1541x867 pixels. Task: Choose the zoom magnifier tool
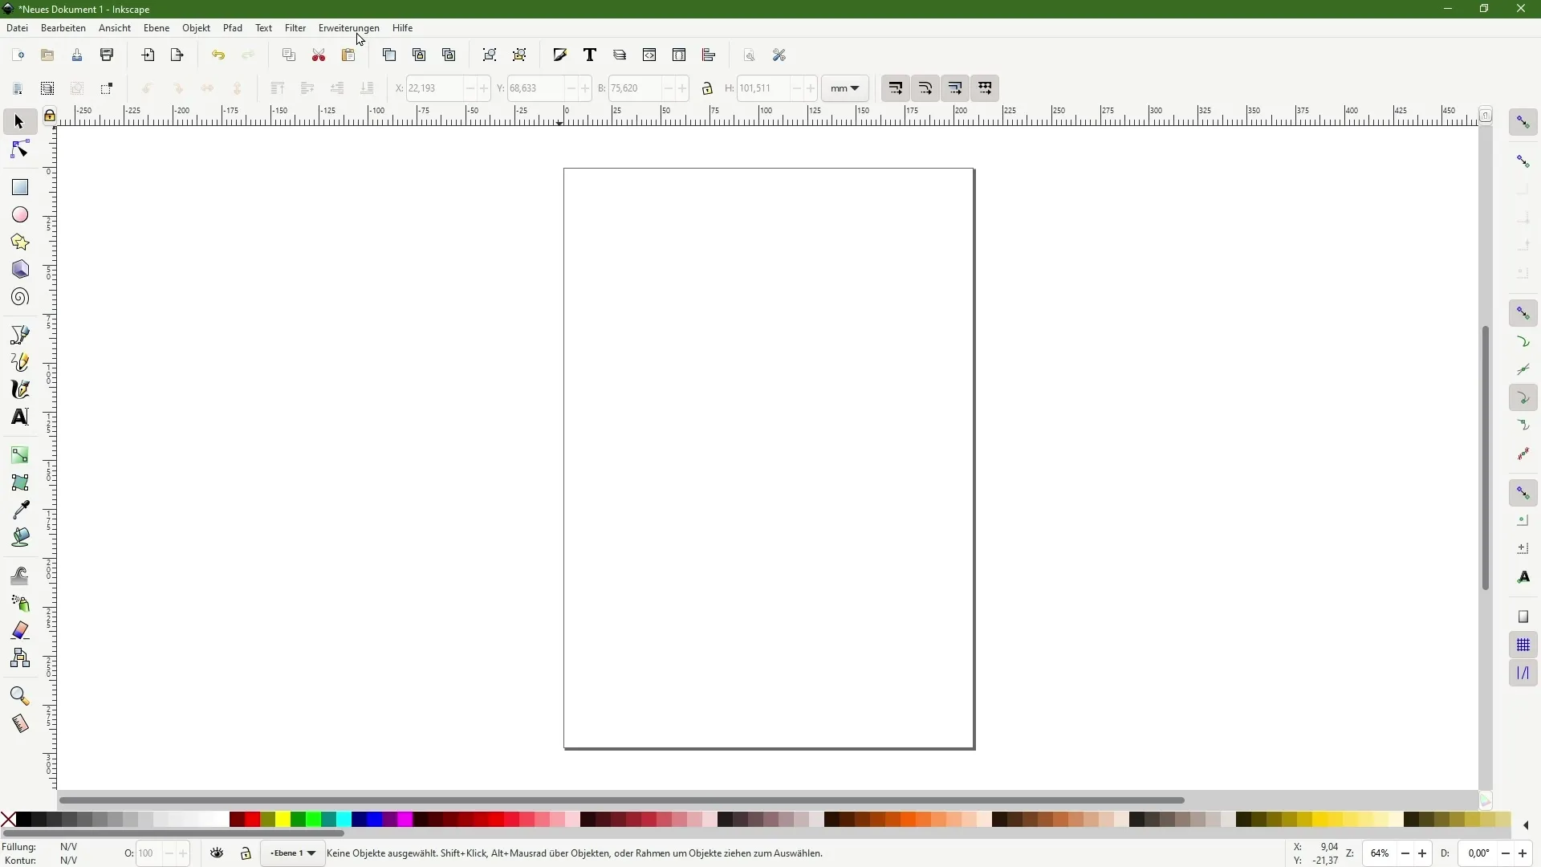[x=19, y=696]
